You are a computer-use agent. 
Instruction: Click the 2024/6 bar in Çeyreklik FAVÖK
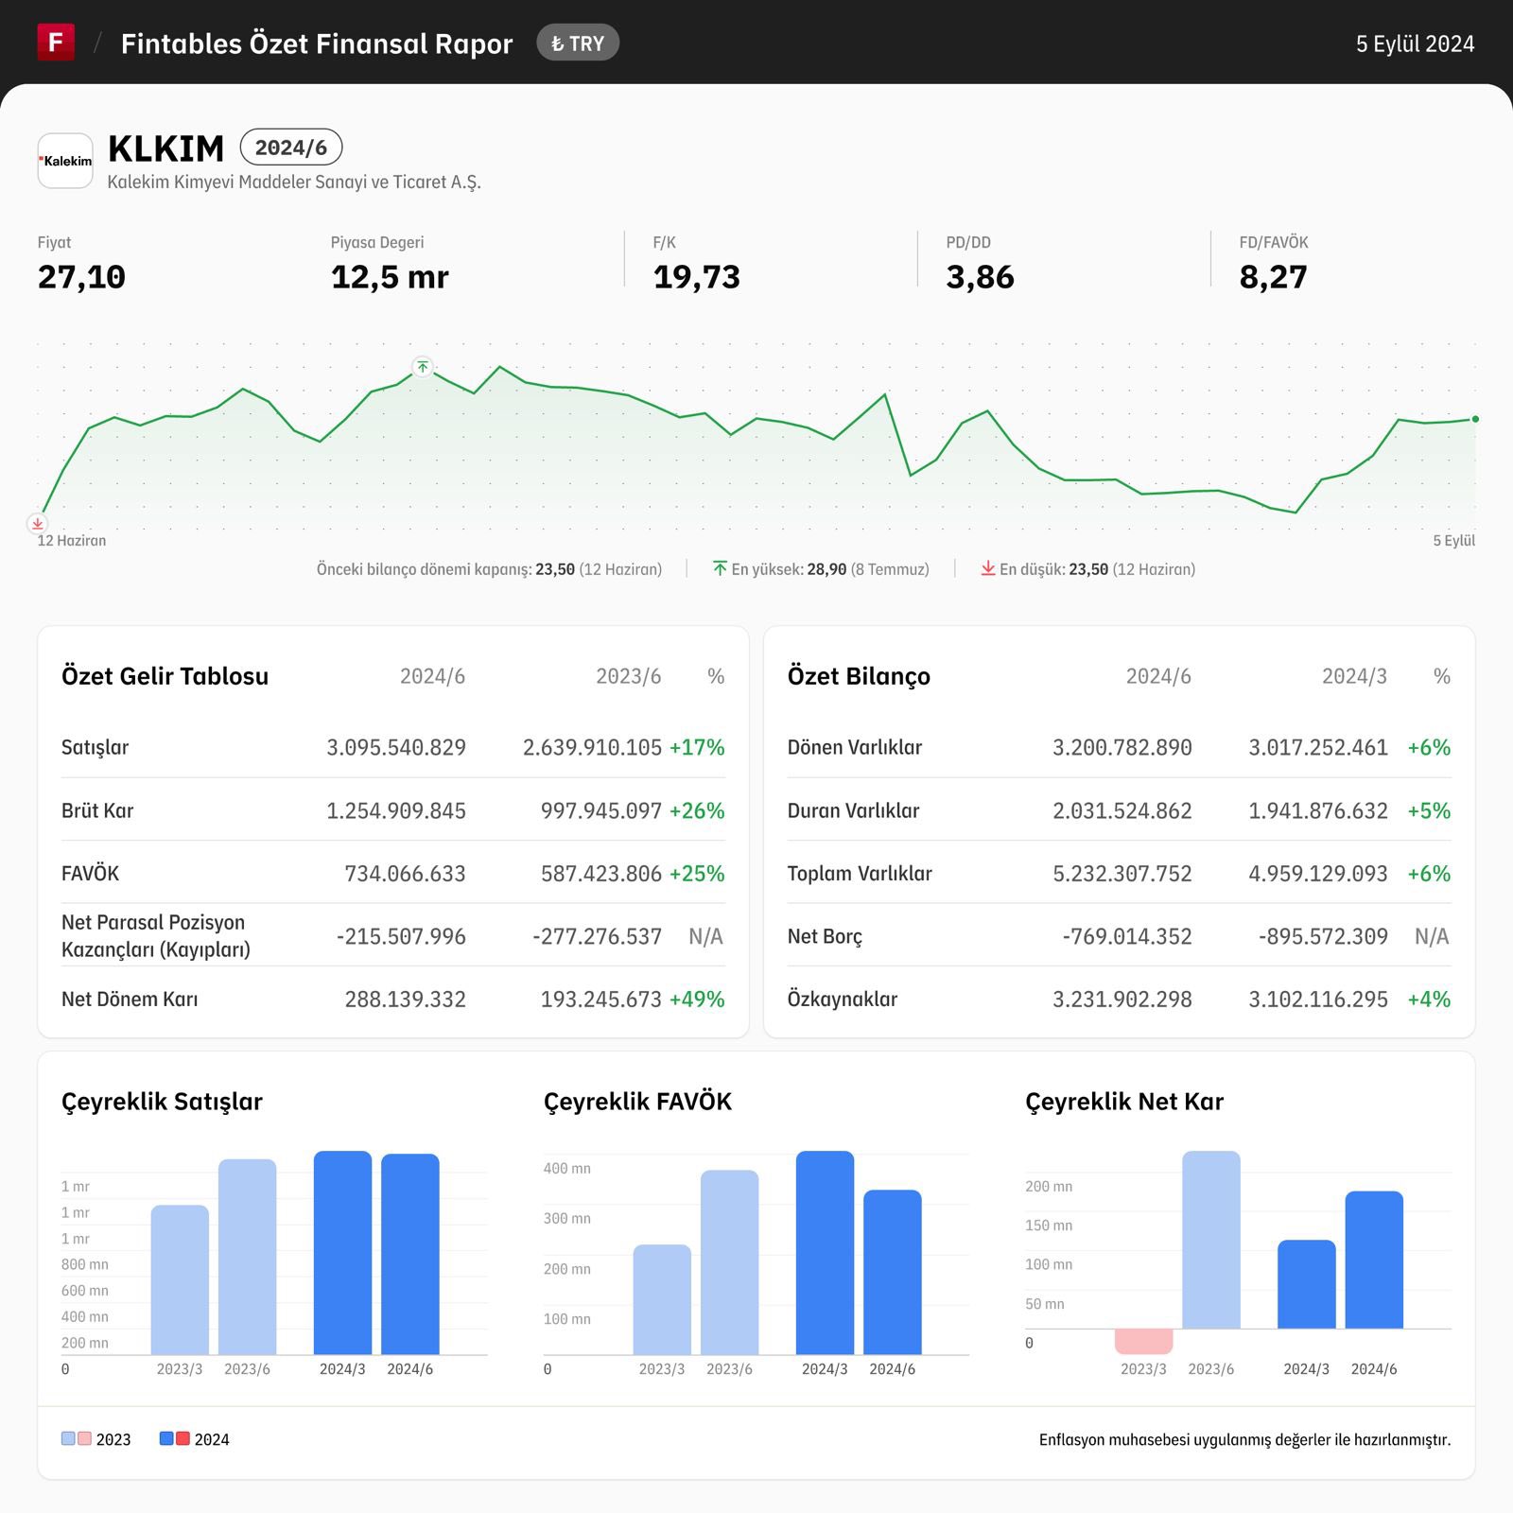pyautogui.click(x=893, y=1272)
